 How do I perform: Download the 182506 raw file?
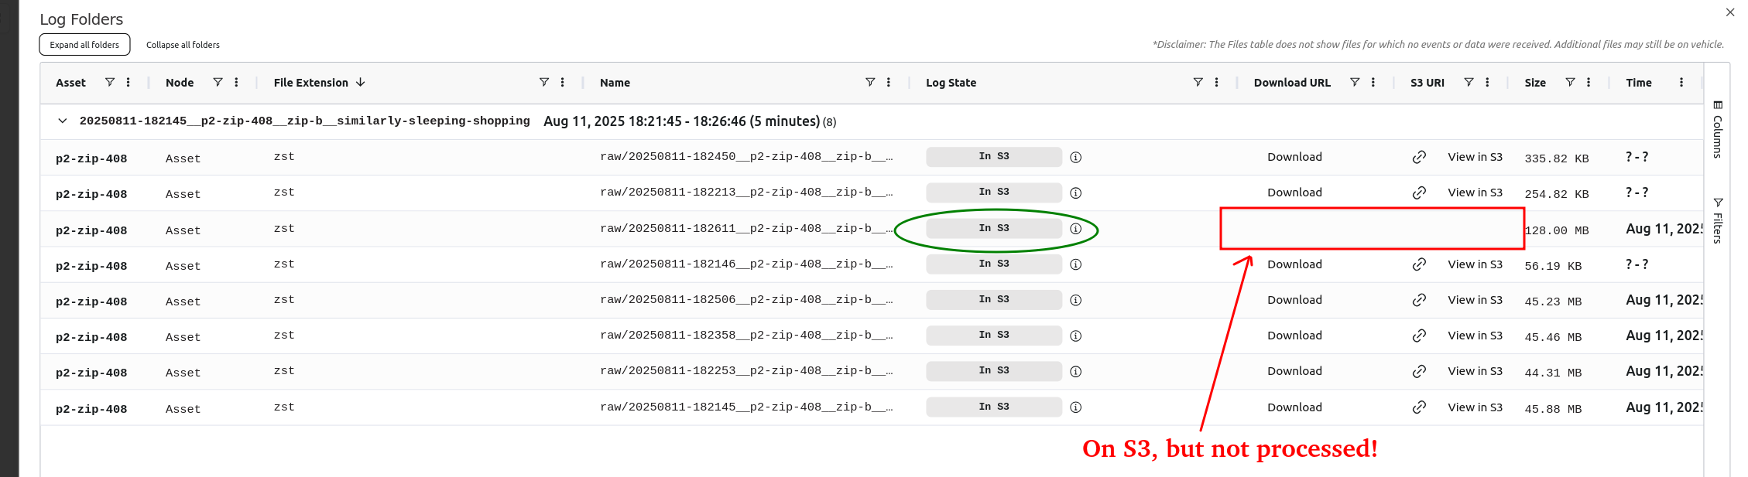coord(1294,300)
